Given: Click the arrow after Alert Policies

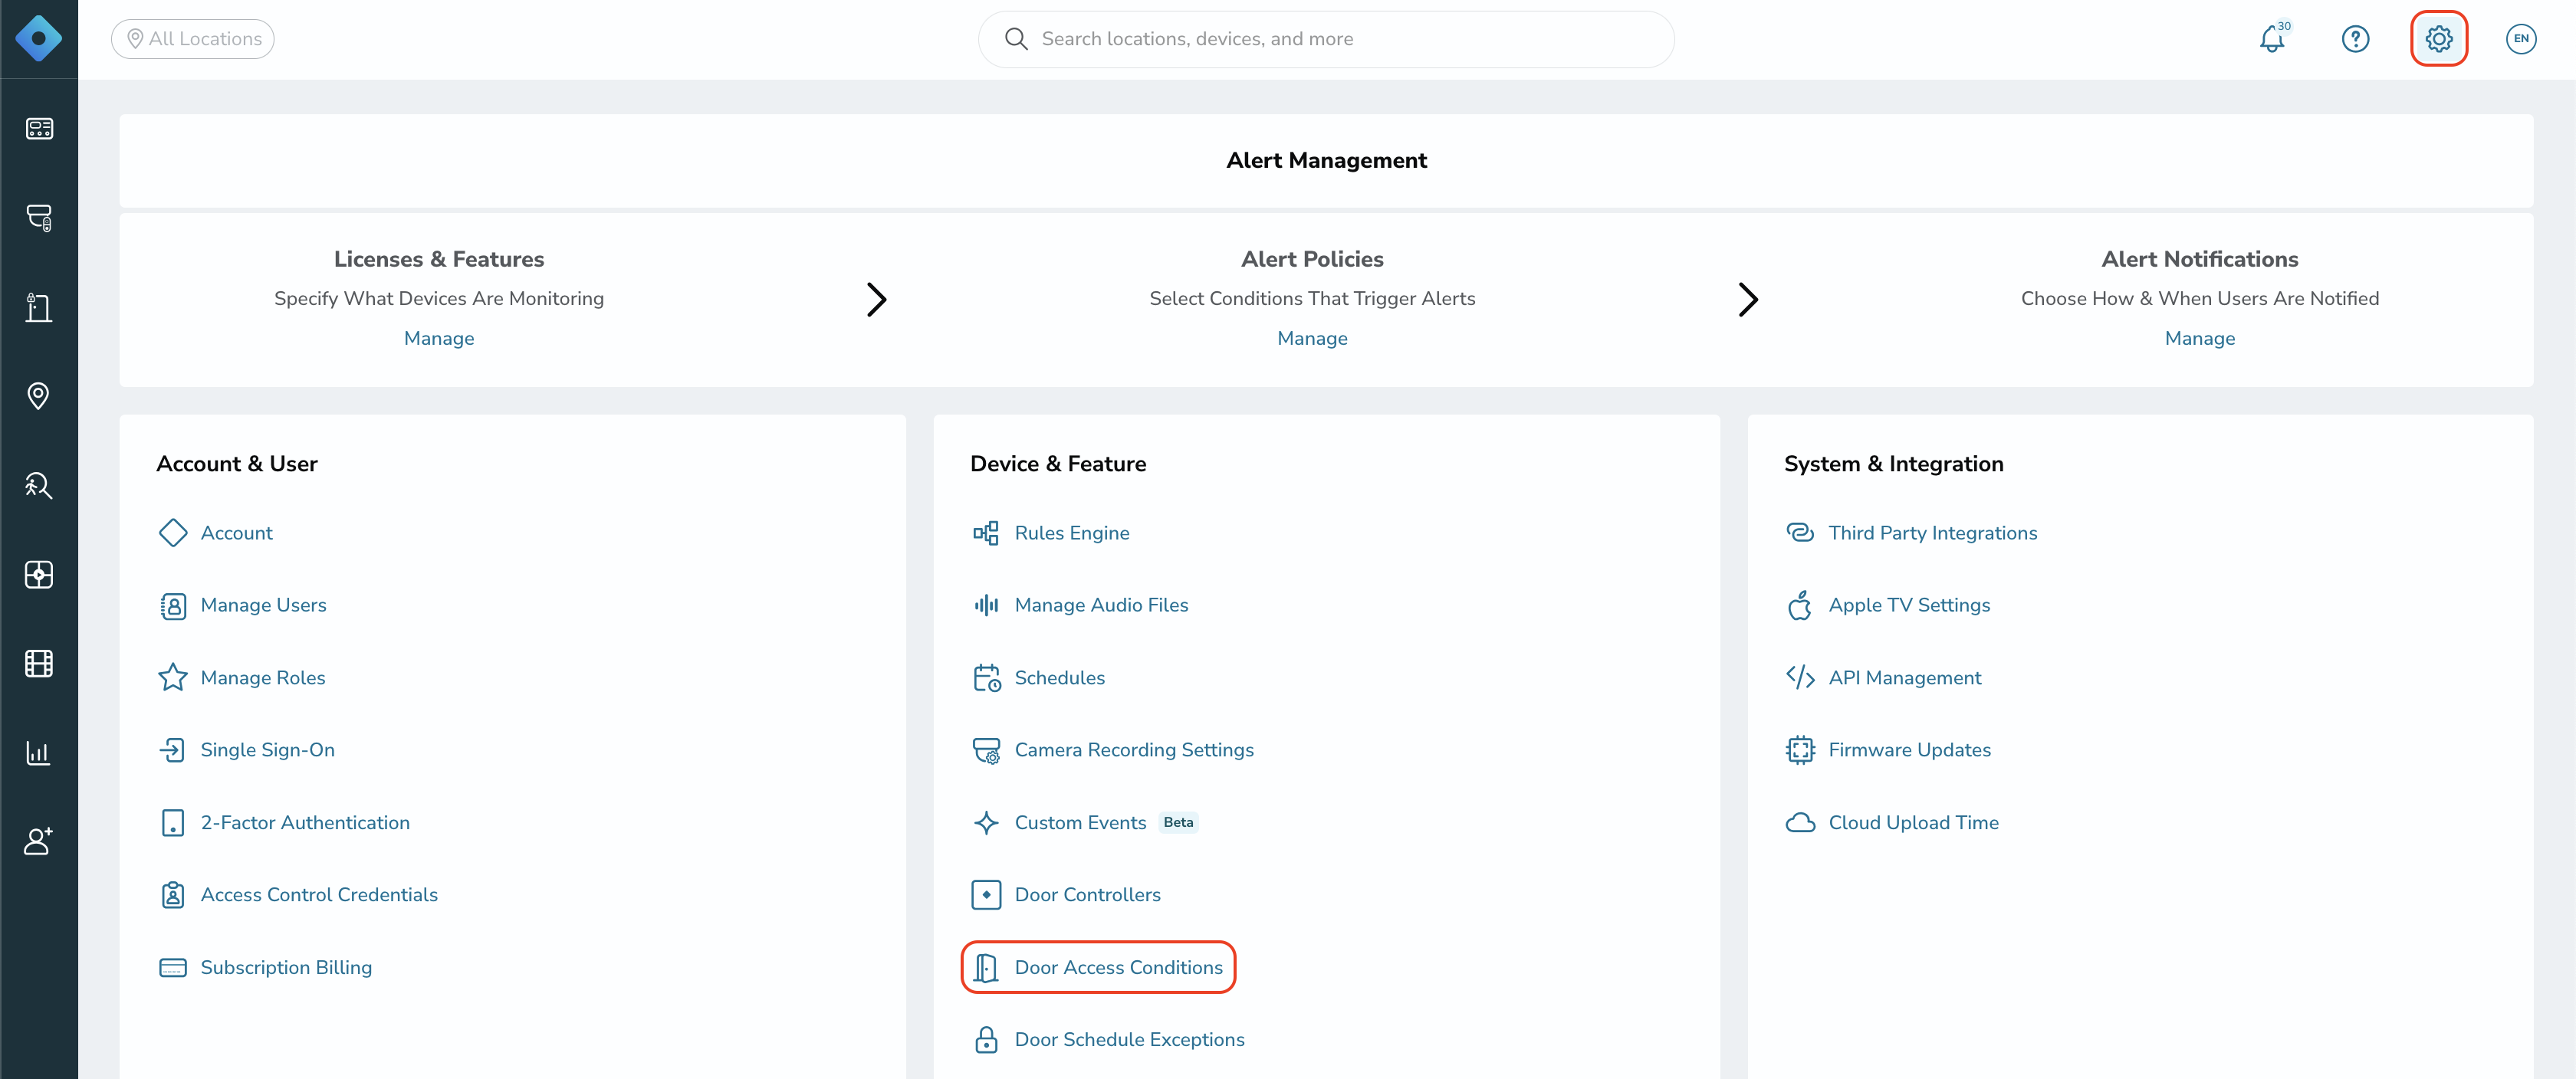Looking at the screenshot, I should coord(1748,299).
